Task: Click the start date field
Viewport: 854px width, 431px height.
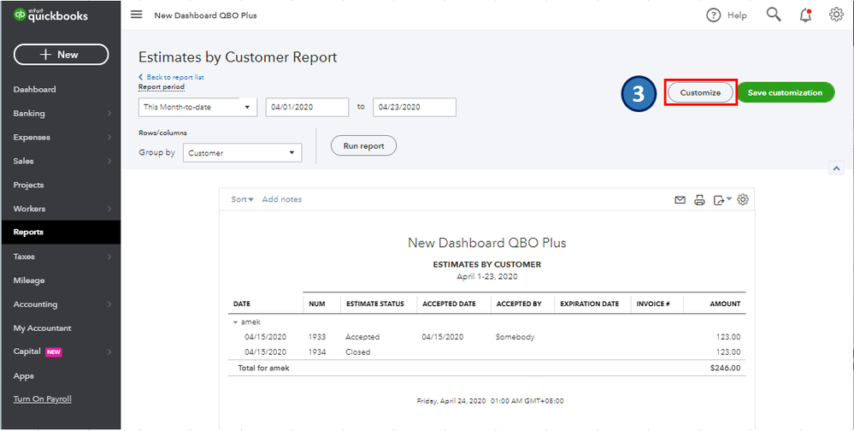Action: (307, 107)
